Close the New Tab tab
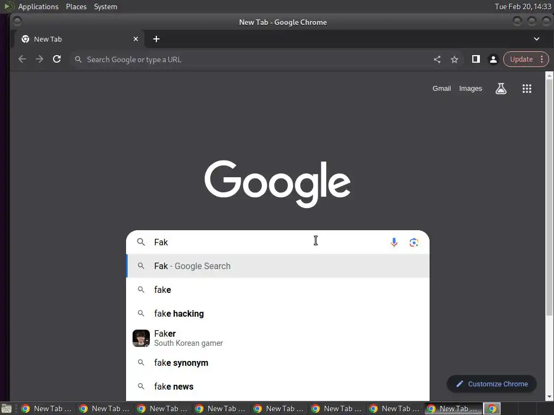This screenshot has width=554, height=415. pos(136,39)
